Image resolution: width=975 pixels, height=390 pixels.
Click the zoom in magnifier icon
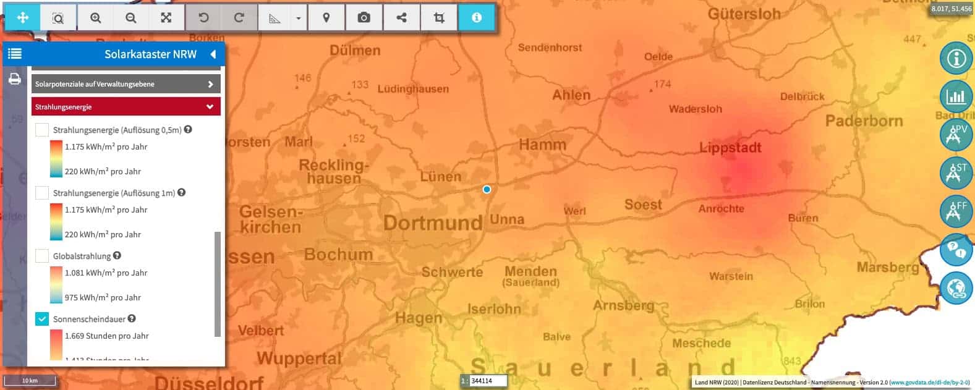point(95,18)
